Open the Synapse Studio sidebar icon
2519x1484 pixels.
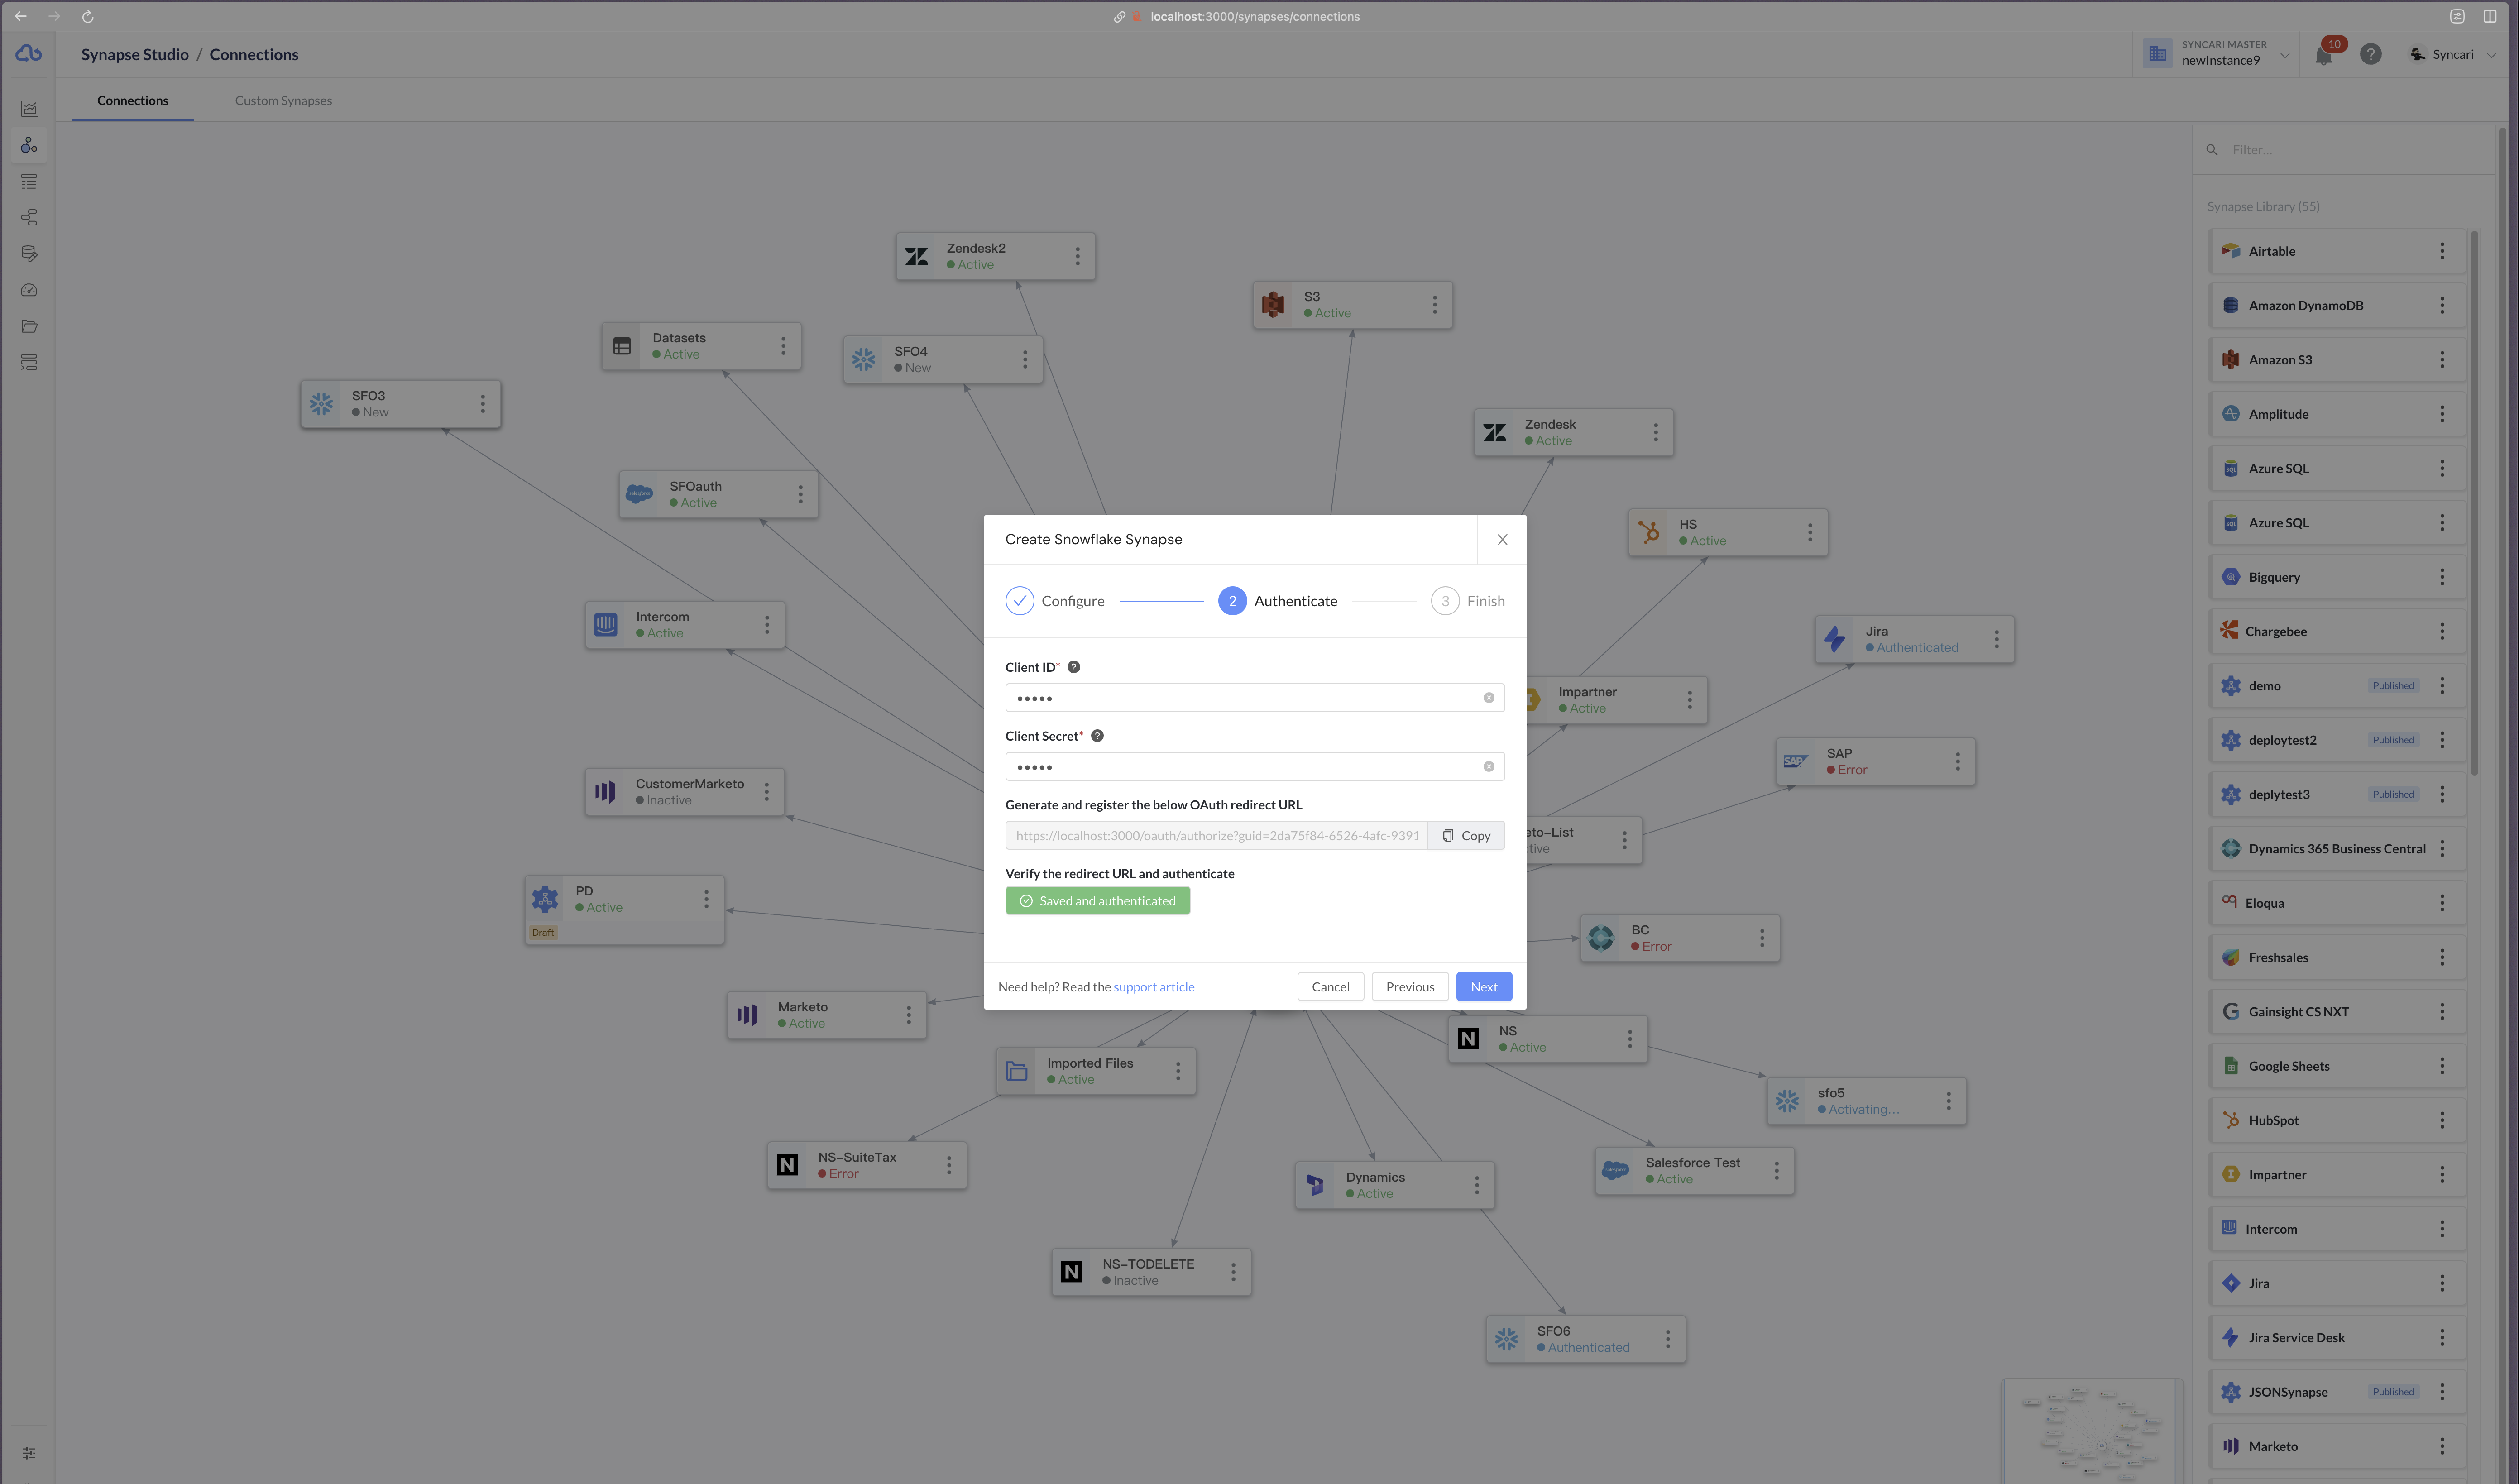tap(29, 145)
